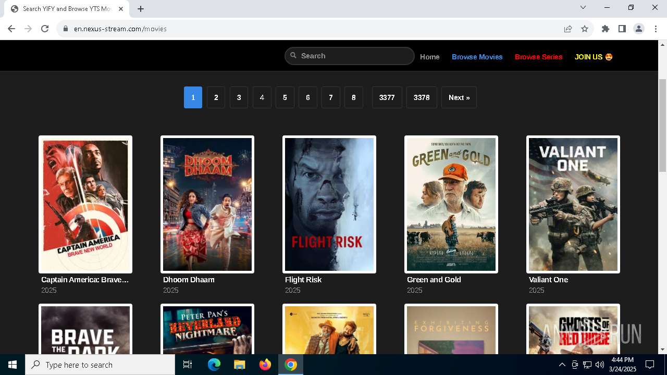Open the Captain America Brave New World poster
The image size is (667, 375).
point(85,204)
